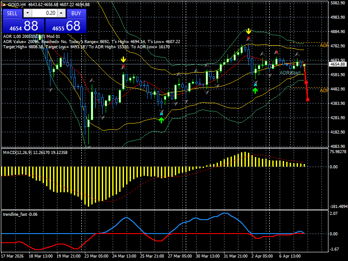Decrease lot volume with the down arrow
The height and width of the screenshot is (261, 348).
(27, 13)
